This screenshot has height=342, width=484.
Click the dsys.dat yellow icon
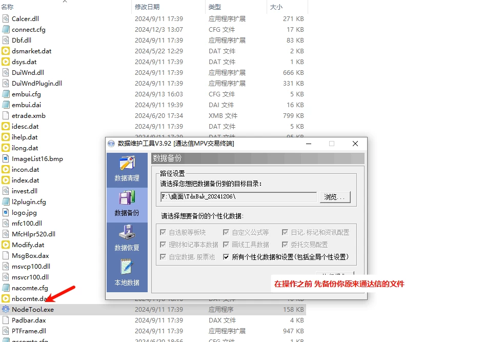coord(6,62)
